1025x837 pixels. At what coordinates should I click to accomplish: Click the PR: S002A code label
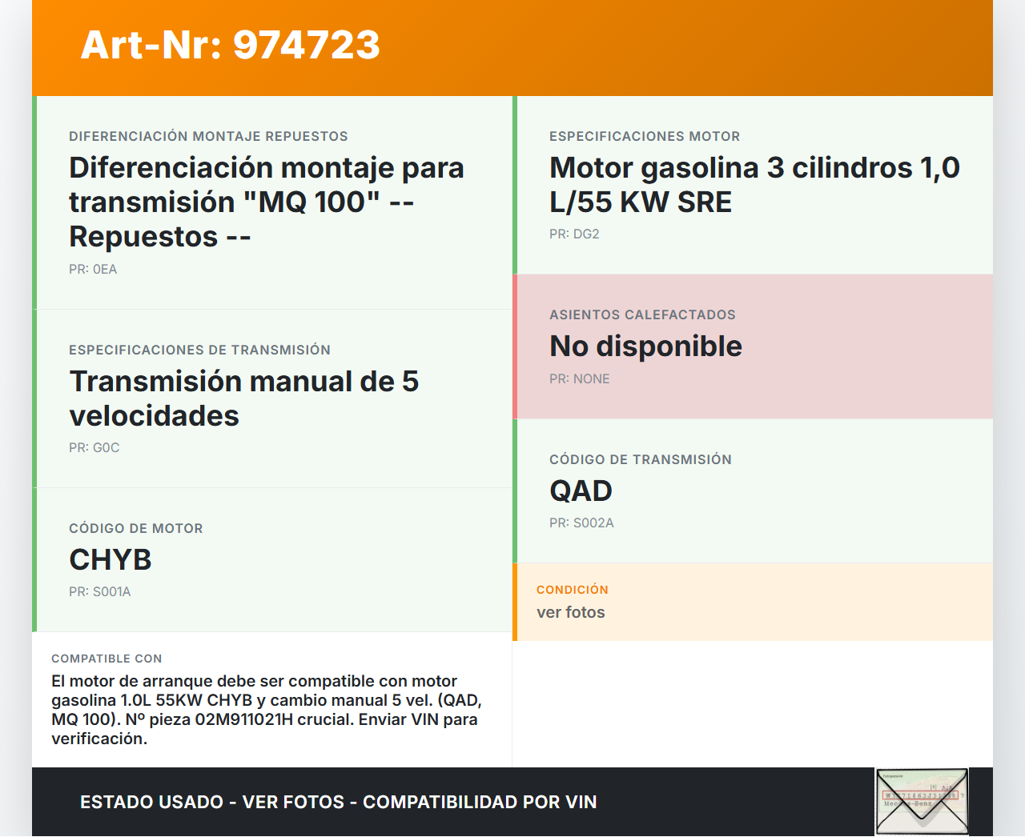pyautogui.click(x=581, y=523)
